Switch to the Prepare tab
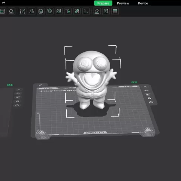The width and height of the screenshot is (181, 181). [x=103, y=3]
